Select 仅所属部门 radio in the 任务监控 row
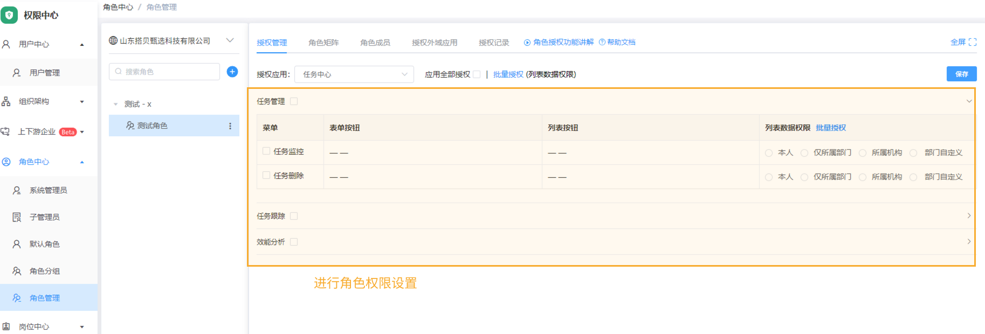This screenshot has height=334, width=985. [x=804, y=153]
